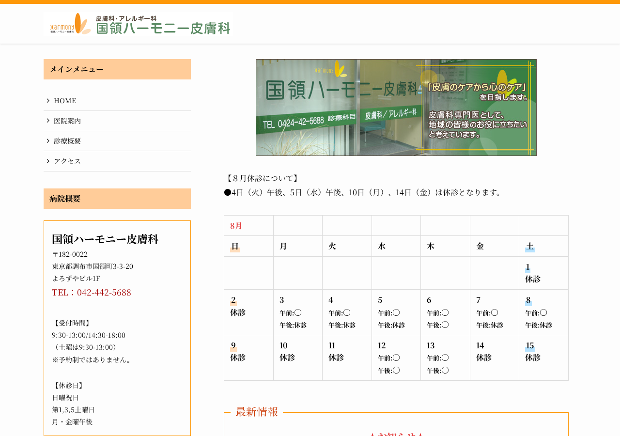Click chevron arrow beside 診療概要
The image size is (620, 436).
click(x=48, y=140)
